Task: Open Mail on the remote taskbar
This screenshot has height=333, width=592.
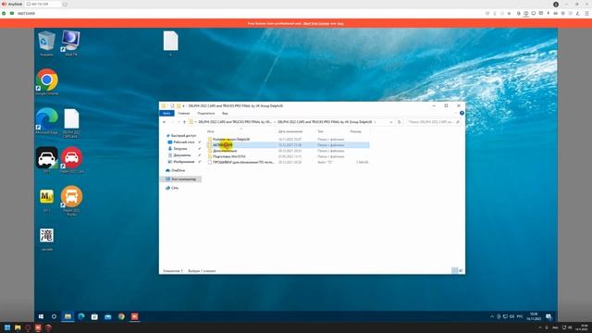Action: click(x=108, y=316)
